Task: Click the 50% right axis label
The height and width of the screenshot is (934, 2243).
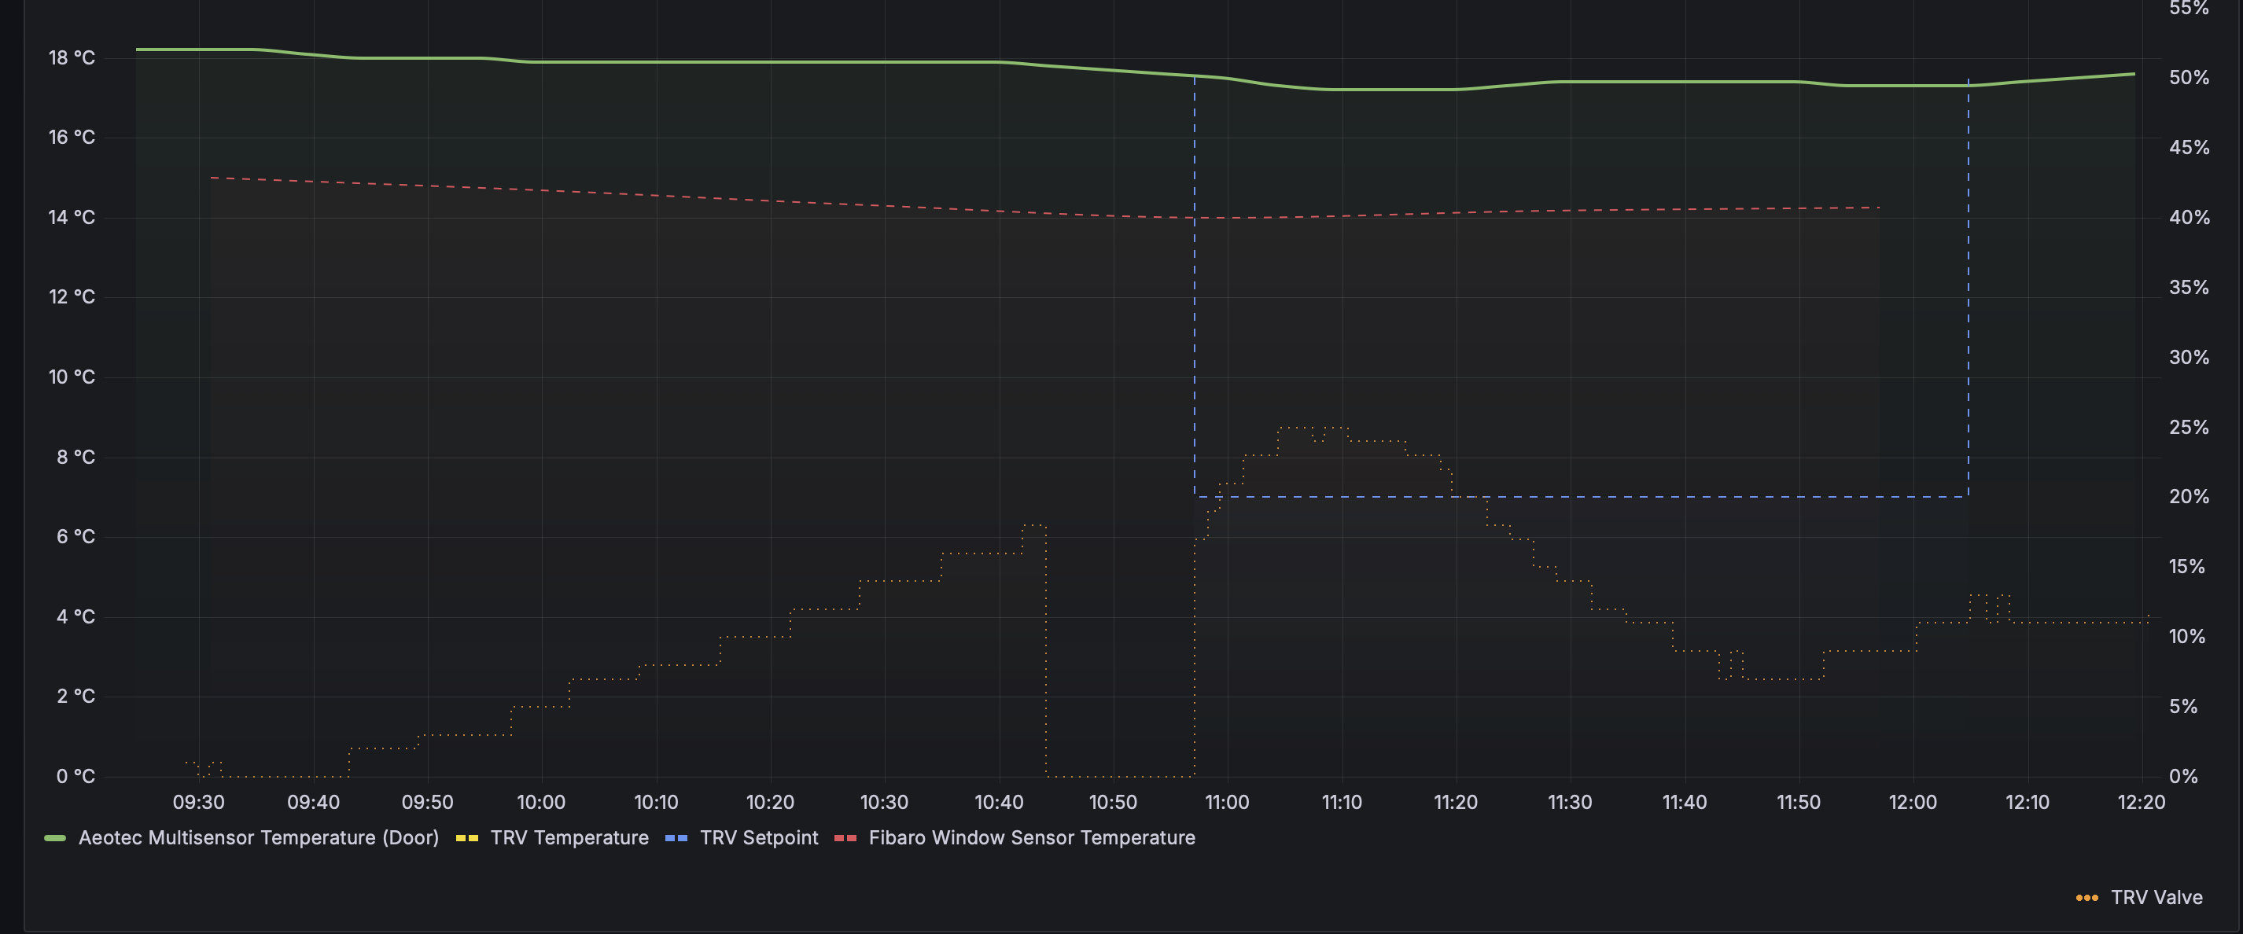Action: (x=2188, y=78)
